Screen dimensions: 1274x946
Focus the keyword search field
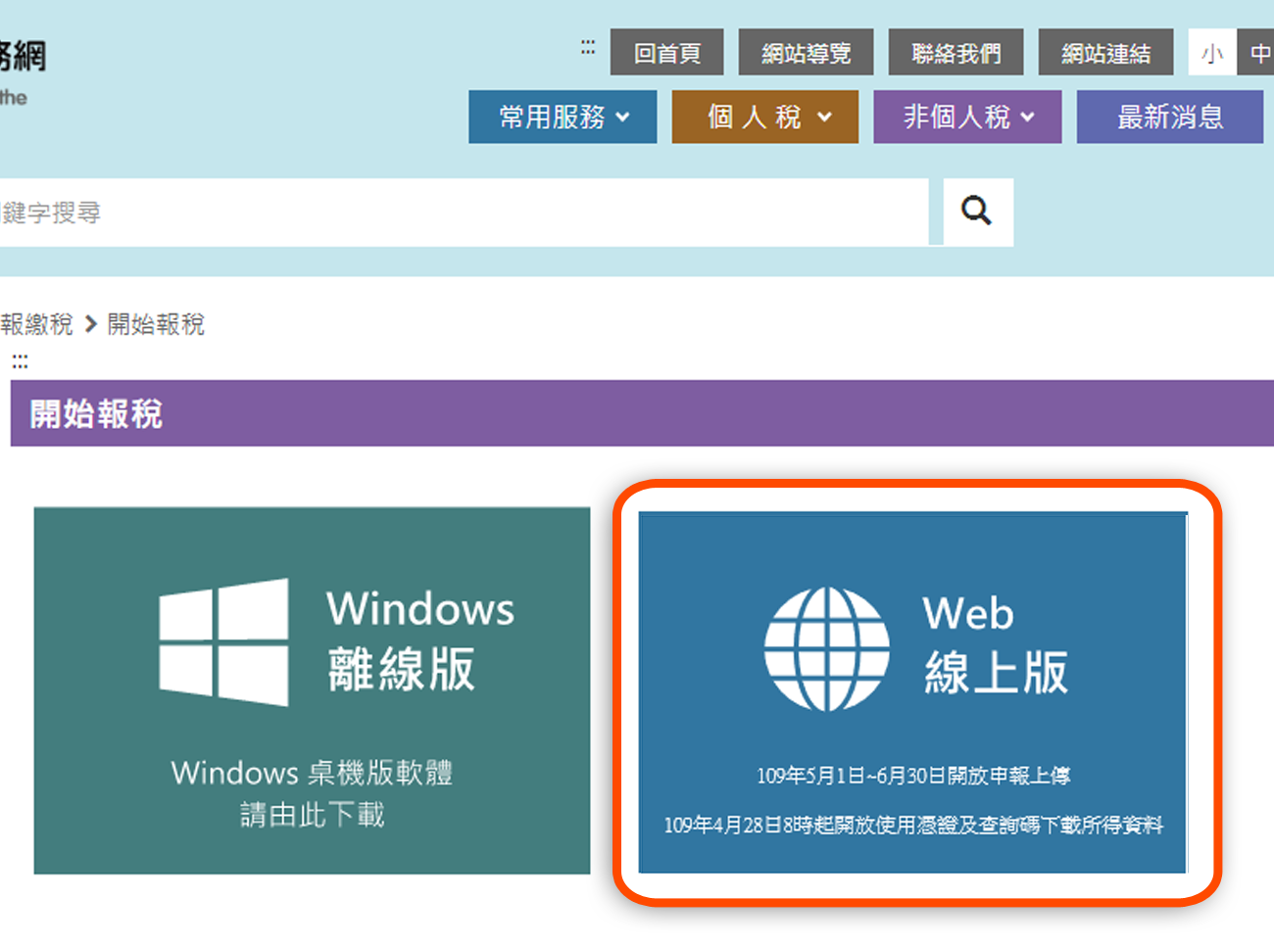tap(464, 213)
